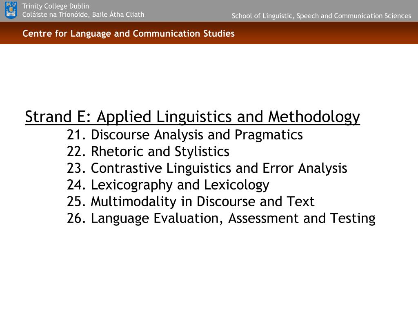418x313 pixels.
Task: Click 'Coláiste na Tríonóide, Baile Átha Cliath' text
Action: tap(83, 14)
